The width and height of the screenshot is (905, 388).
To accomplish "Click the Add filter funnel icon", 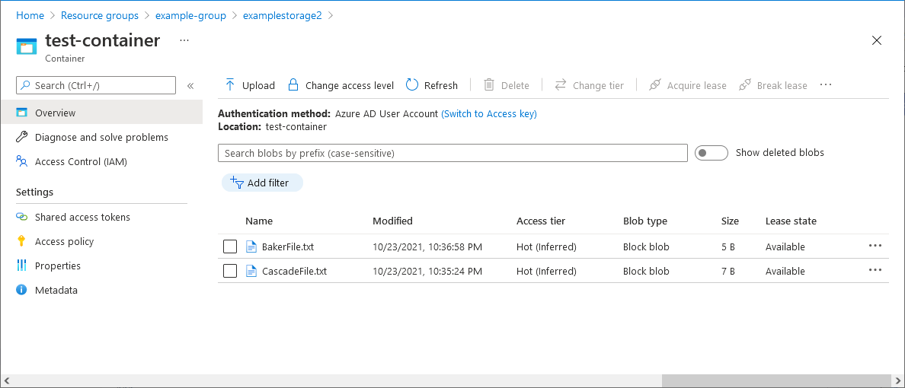I will tap(236, 183).
